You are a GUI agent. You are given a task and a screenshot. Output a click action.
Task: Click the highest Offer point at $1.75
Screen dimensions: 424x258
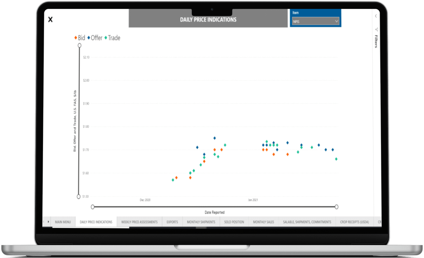(x=215, y=138)
